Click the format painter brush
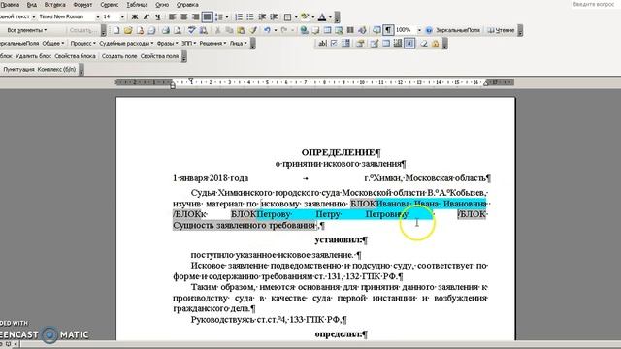This screenshot has width=621, height=349. tap(253, 30)
